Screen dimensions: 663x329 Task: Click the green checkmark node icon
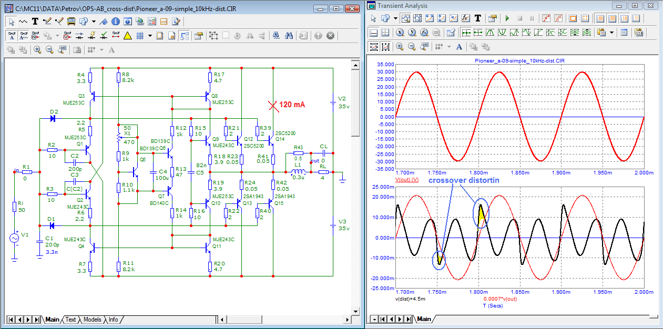(104, 36)
